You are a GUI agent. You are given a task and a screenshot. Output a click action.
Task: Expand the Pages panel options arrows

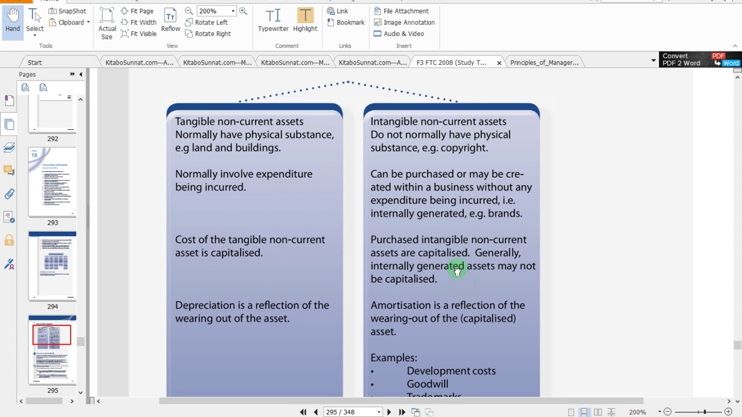tap(72, 74)
